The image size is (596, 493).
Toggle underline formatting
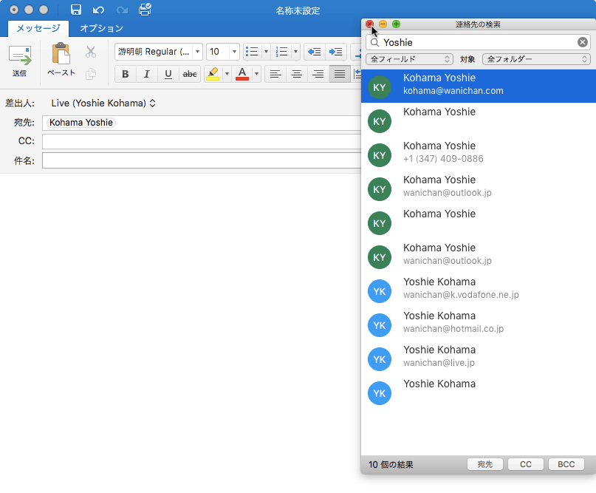tap(168, 74)
